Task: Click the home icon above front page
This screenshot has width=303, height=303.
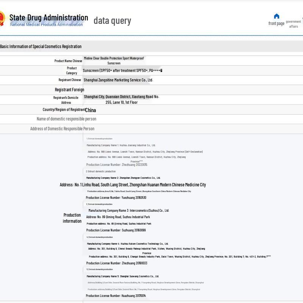Action: [276, 16]
